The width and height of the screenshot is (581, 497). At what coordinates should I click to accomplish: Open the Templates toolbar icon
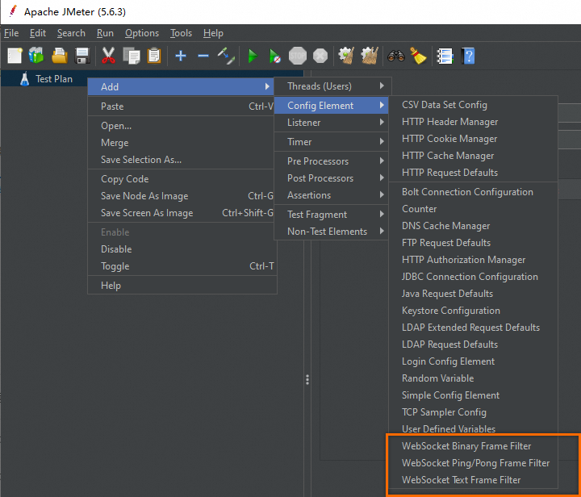click(36, 56)
